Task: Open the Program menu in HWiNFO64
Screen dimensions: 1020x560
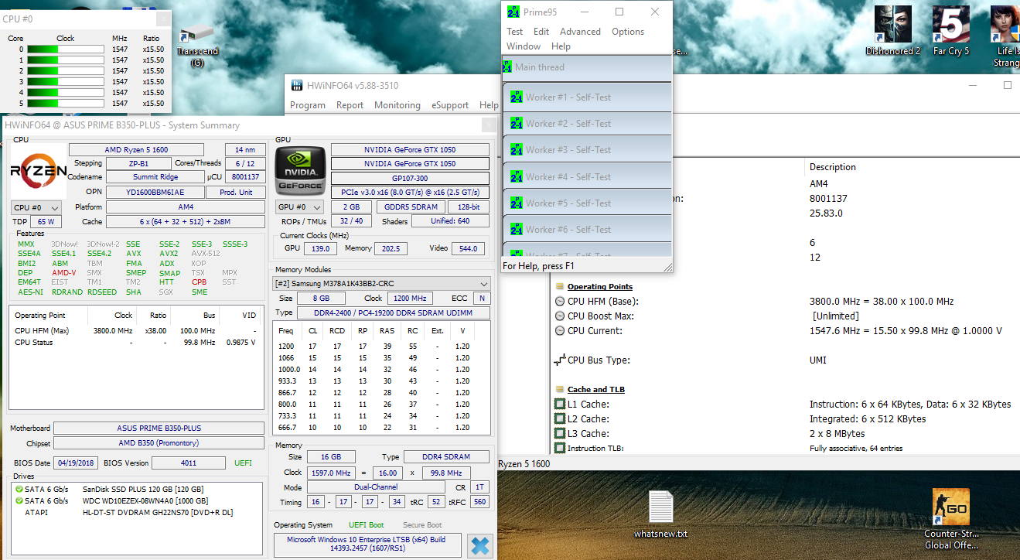Action: (308, 105)
